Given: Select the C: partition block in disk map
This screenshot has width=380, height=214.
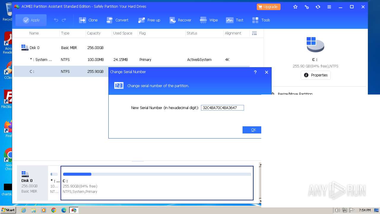Looking at the screenshot, I should 157,183.
